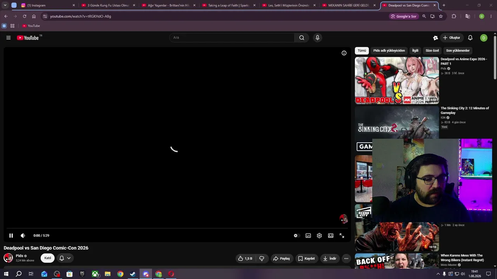
Task: Turn on subtitles in the player
Action: 308,236
